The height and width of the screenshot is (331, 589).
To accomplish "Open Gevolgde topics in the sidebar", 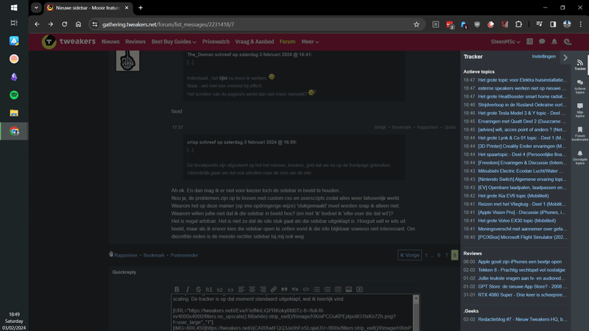I will click(x=579, y=157).
